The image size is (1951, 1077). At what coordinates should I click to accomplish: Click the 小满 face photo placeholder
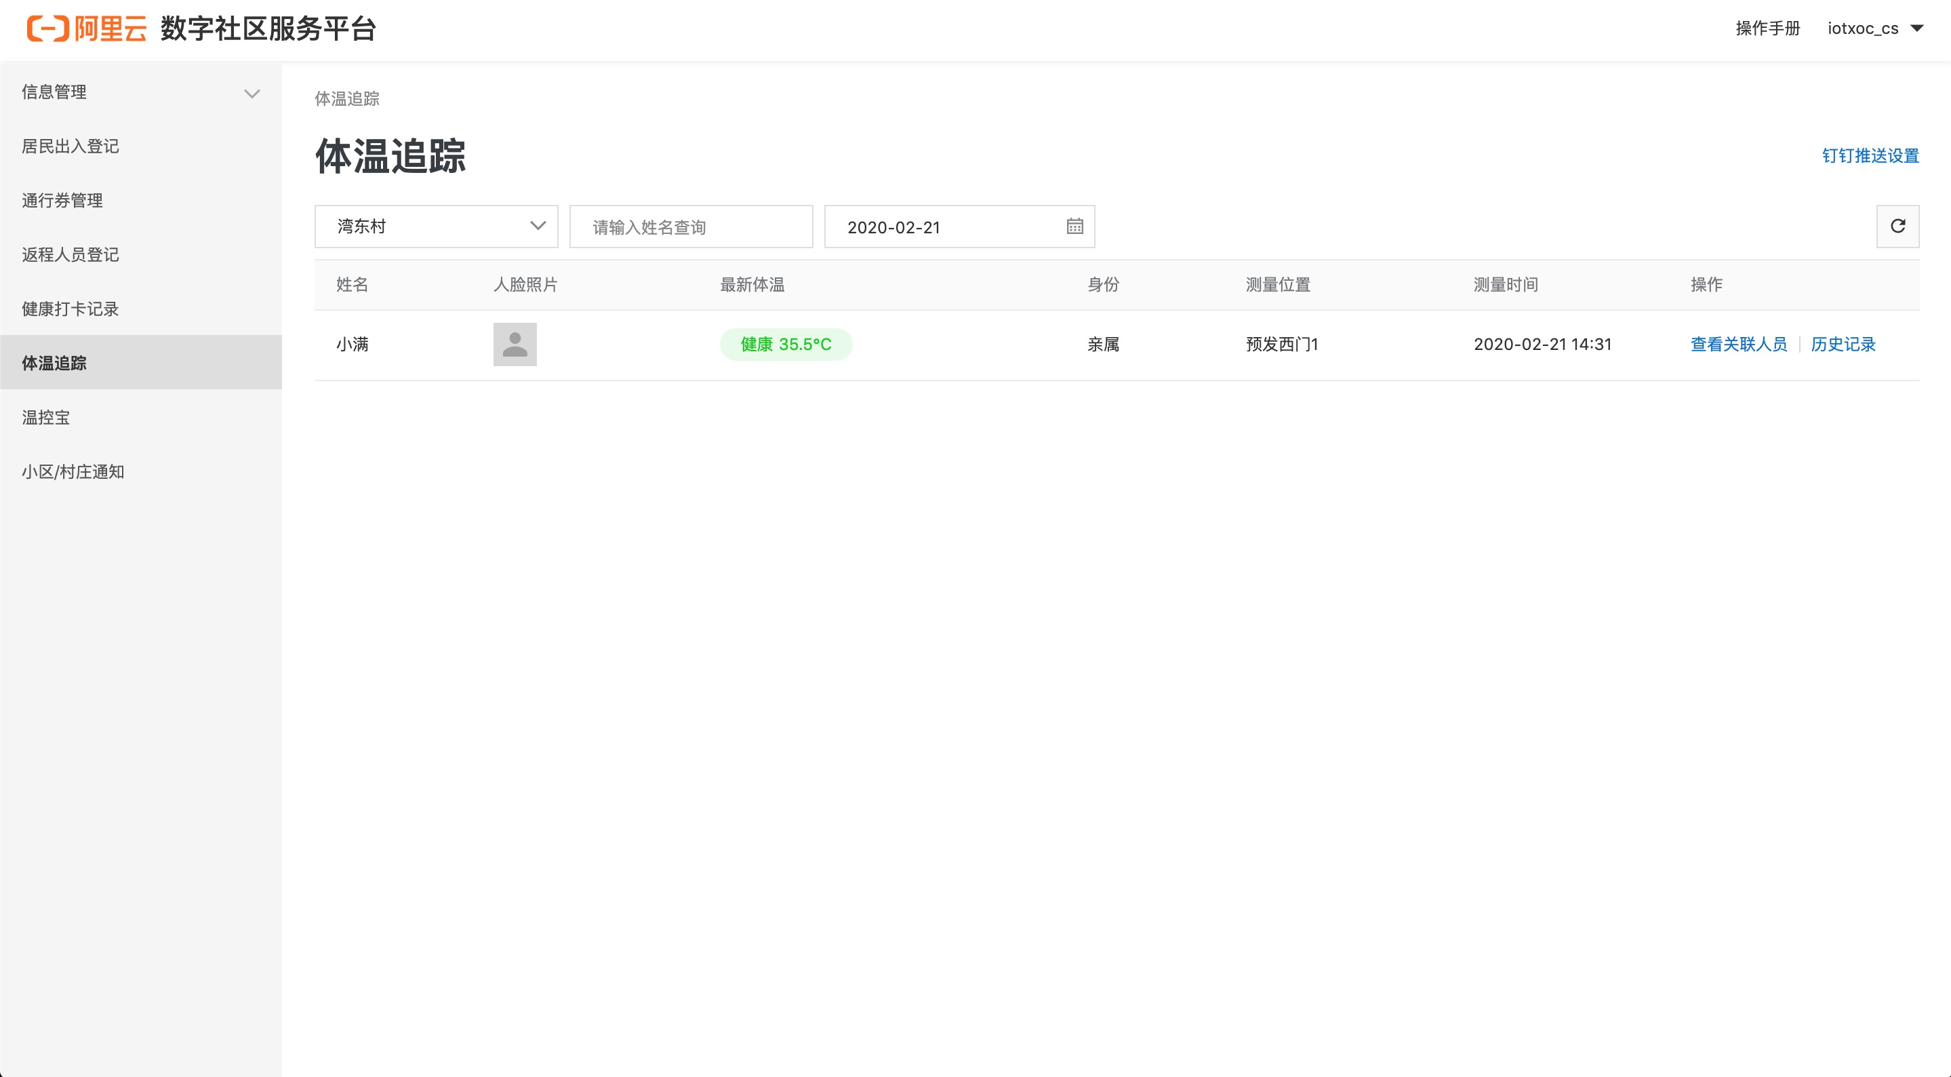pyautogui.click(x=515, y=344)
